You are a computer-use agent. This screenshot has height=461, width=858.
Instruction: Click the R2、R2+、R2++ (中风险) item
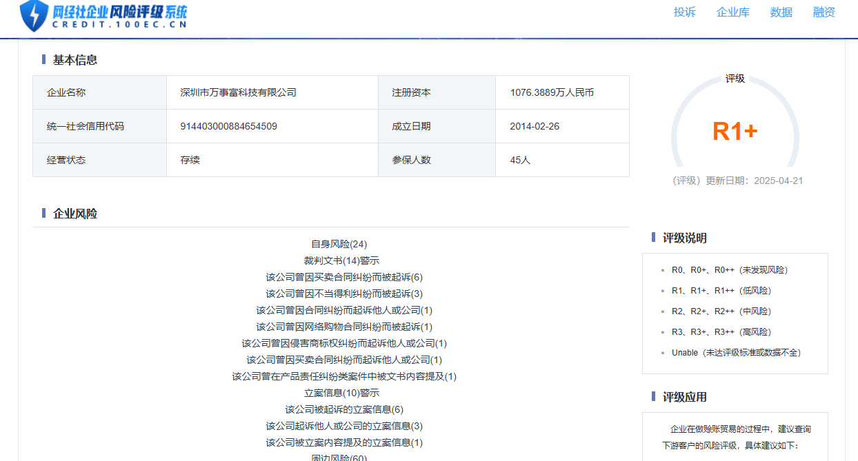pos(722,311)
